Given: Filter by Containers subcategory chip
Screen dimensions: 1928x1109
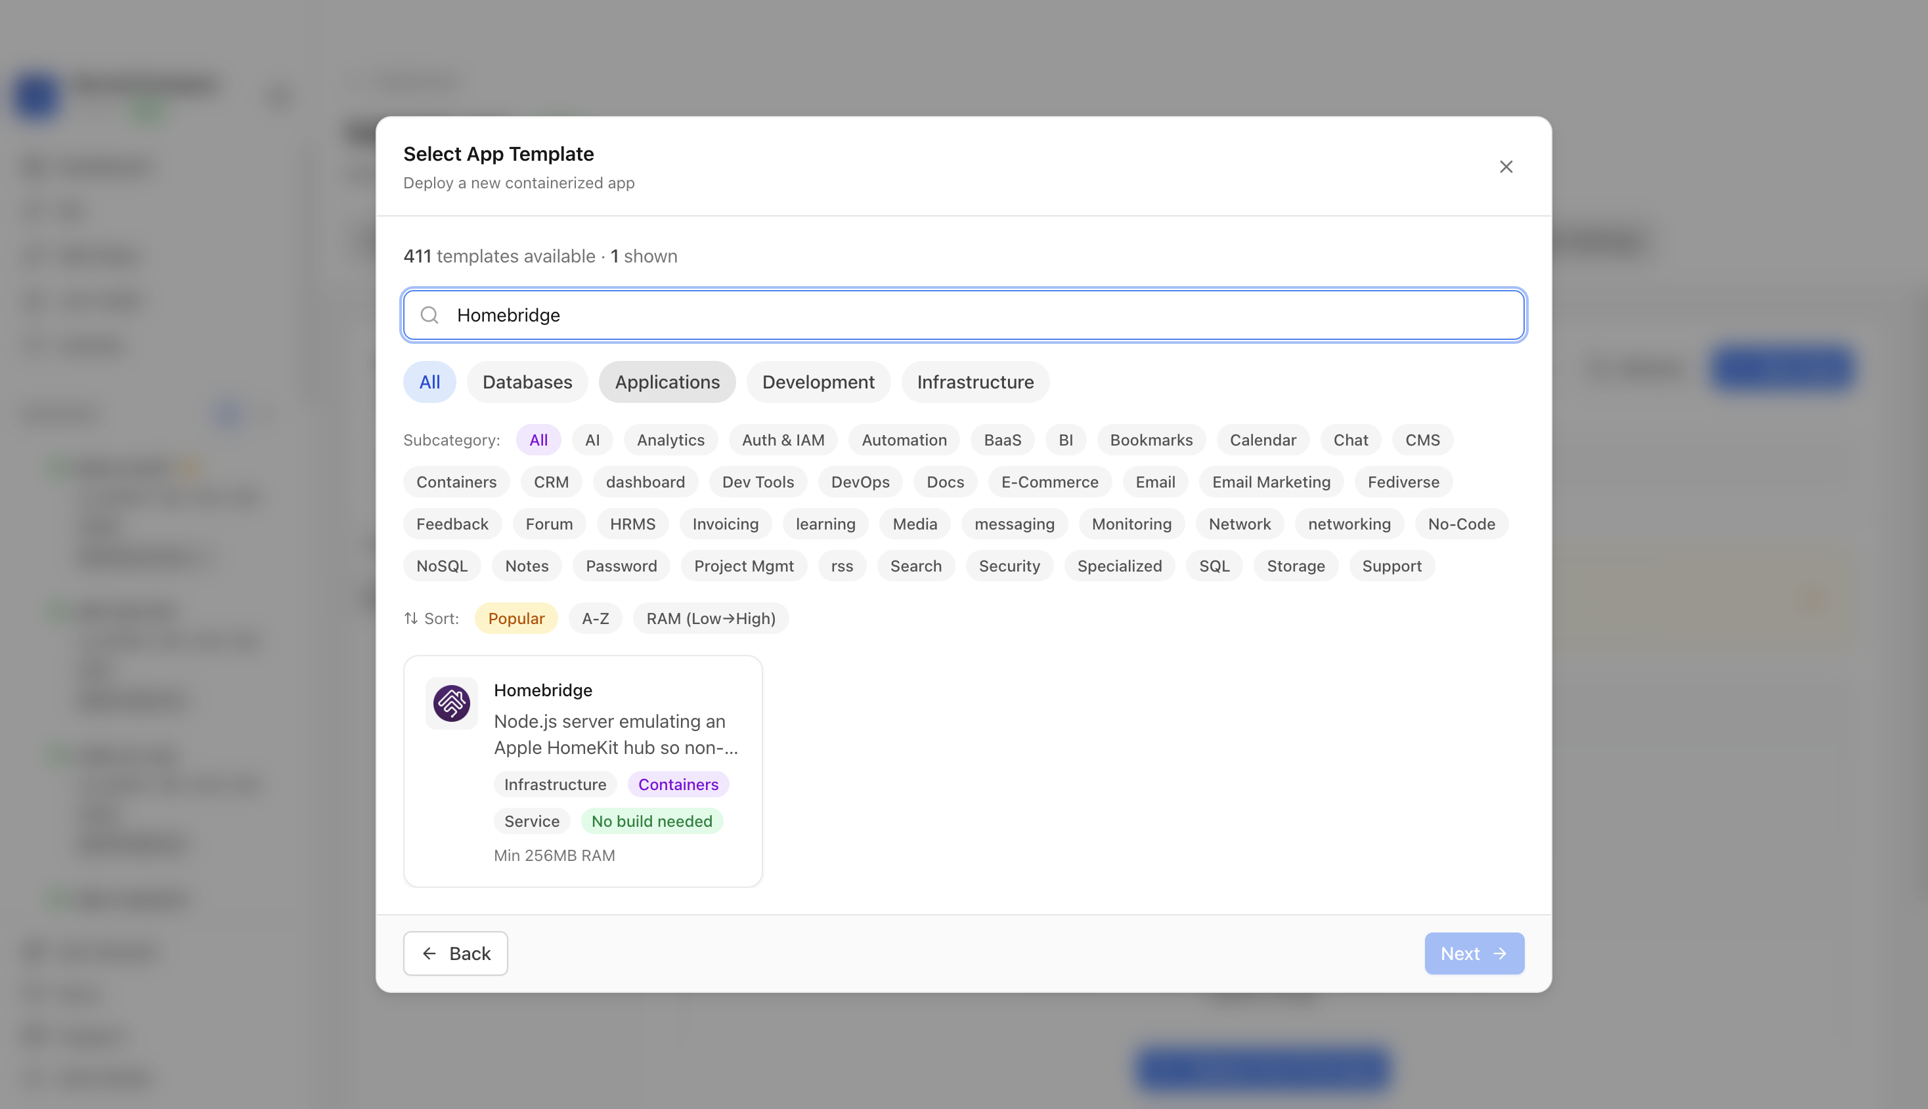Looking at the screenshot, I should point(456,482).
